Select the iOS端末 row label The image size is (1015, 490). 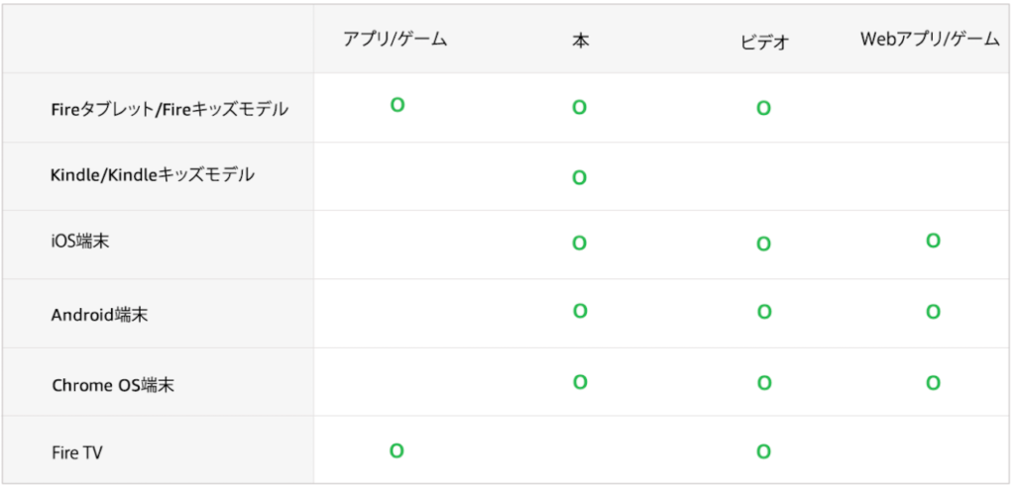coord(80,242)
